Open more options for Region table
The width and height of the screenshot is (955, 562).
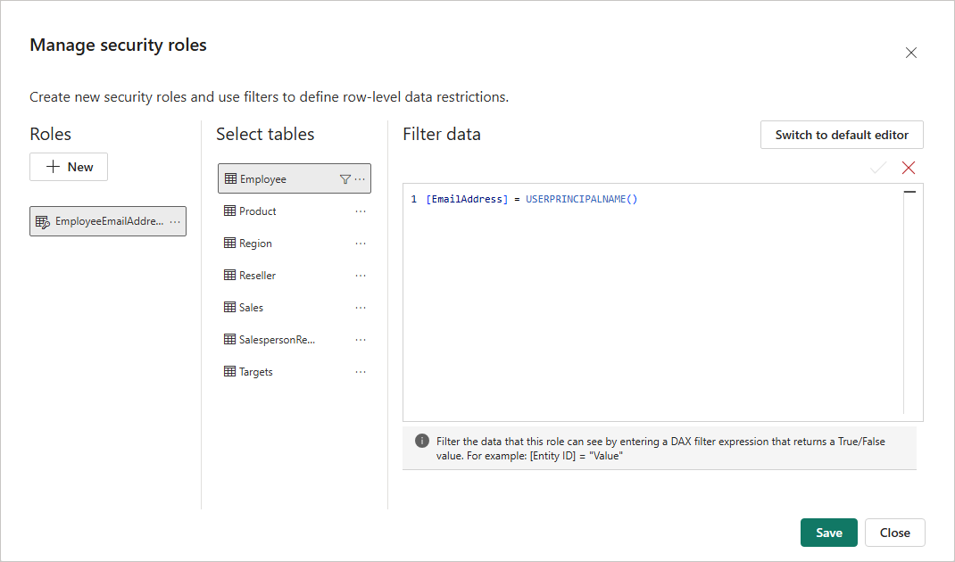pyautogui.click(x=361, y=244)
